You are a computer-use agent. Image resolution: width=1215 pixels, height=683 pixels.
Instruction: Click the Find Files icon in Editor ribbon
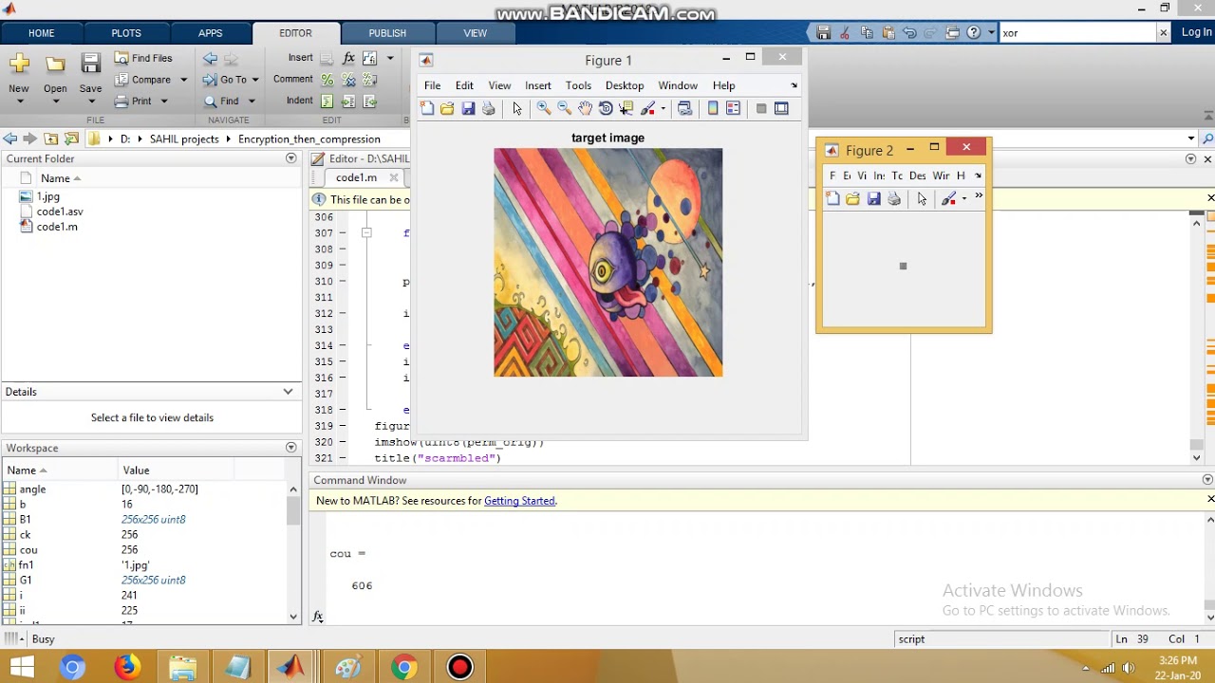click(x=121, y=59)
